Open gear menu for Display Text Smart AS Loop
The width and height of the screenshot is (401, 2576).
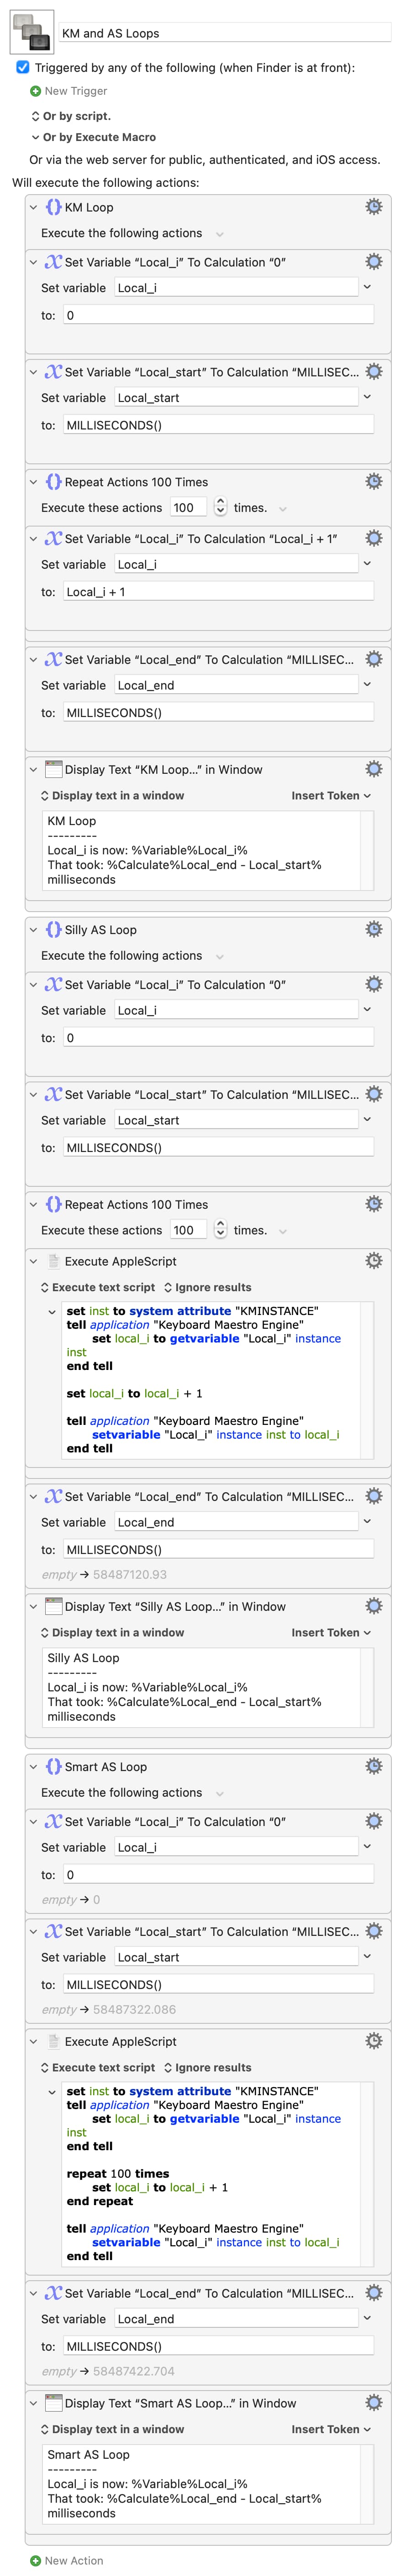[373, 2403]
